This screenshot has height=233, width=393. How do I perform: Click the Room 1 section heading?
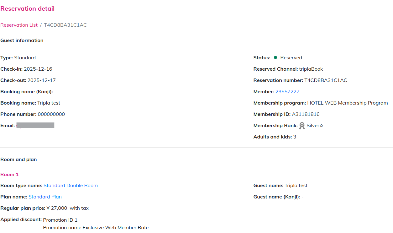pos(9,175)
